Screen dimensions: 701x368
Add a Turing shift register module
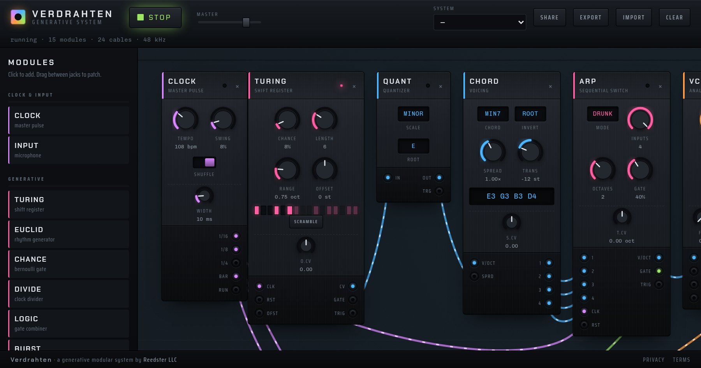coord(69,204)
